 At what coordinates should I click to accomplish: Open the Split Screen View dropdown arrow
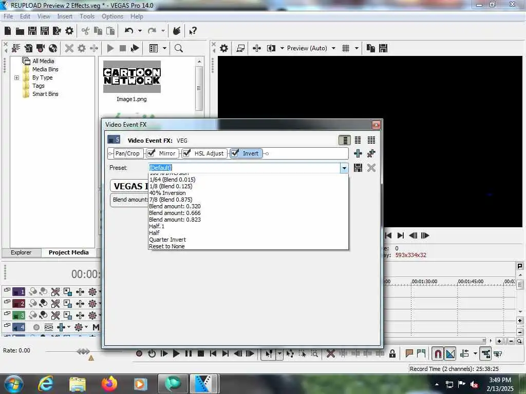tap(282, 48)
